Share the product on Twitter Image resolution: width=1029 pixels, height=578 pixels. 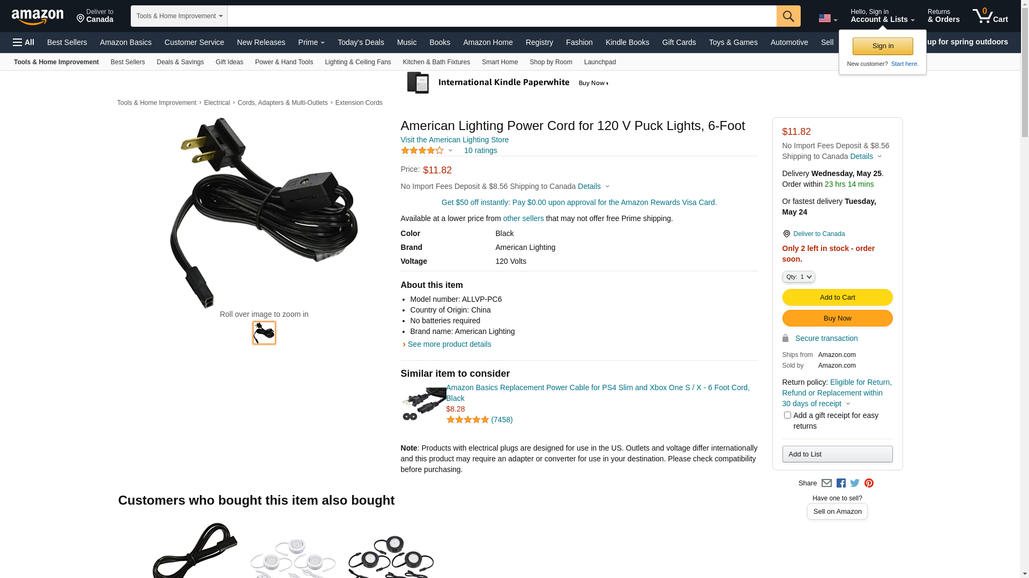(x=855, y=483)
